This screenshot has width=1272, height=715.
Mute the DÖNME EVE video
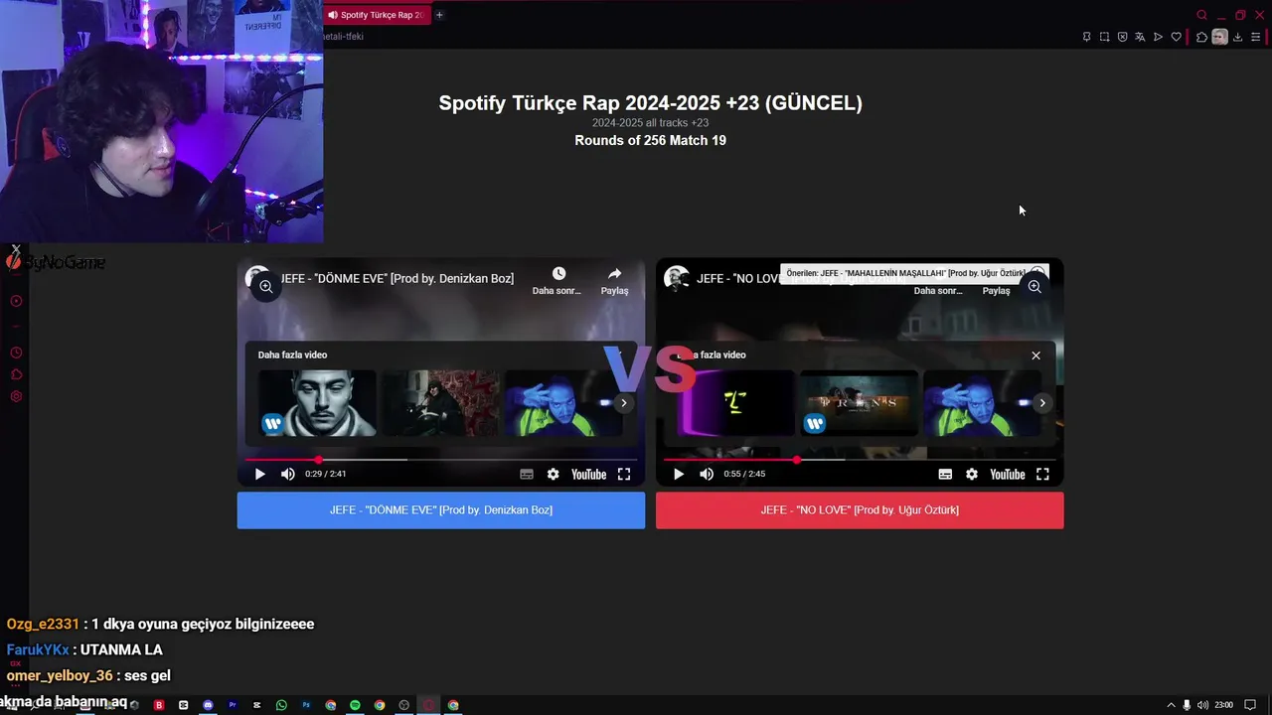pyautogui.click(x=287, y=475)
